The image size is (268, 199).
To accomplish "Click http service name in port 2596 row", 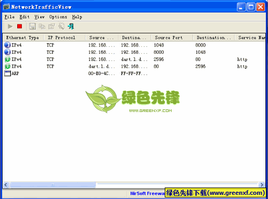I will point(242,59).
